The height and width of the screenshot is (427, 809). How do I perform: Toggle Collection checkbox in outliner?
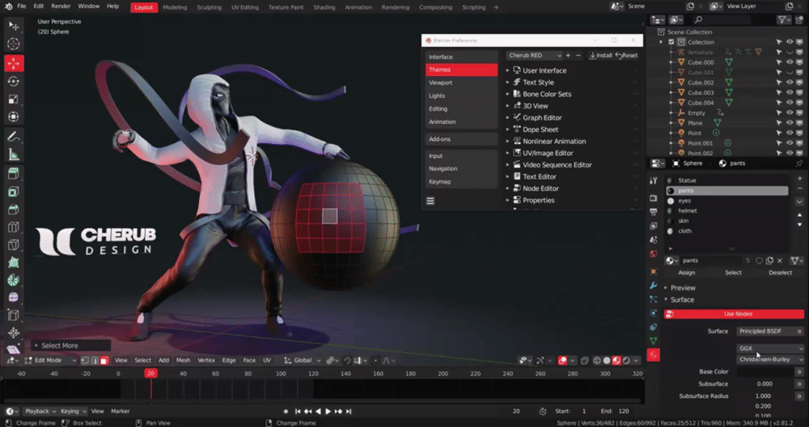pos(671,42)
